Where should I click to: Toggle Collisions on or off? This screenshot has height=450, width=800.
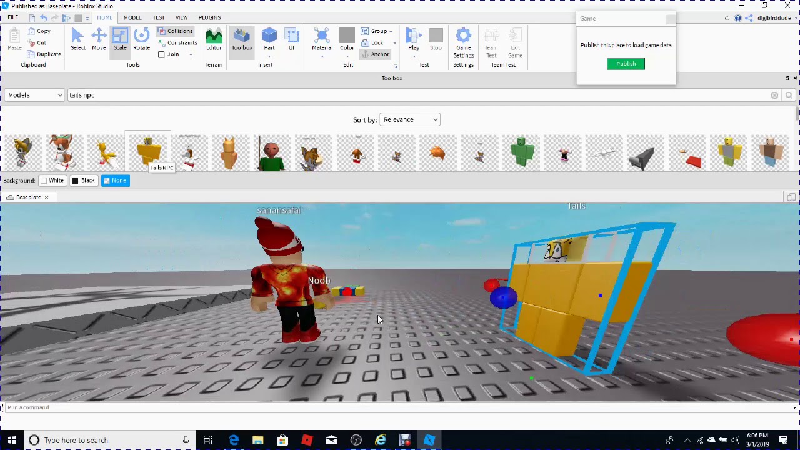[x=174, y=31]
